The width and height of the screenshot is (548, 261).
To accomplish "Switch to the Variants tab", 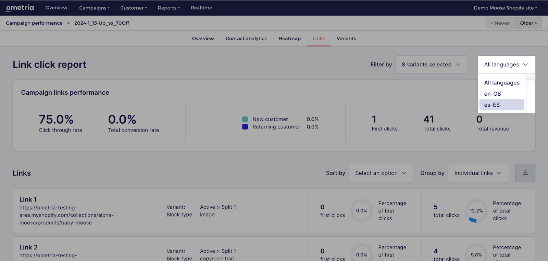I will pos(346,39).
